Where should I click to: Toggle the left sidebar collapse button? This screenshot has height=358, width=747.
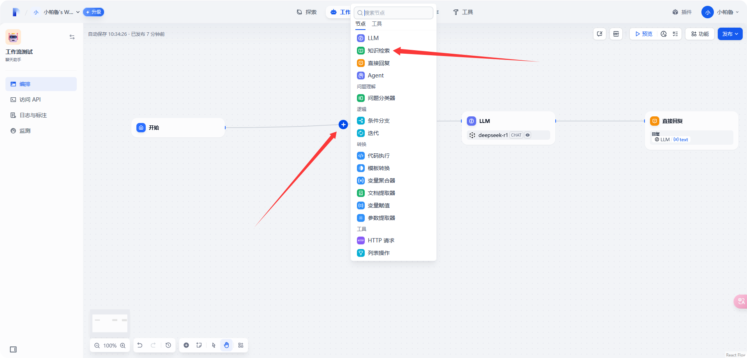[x=13, y=349]
